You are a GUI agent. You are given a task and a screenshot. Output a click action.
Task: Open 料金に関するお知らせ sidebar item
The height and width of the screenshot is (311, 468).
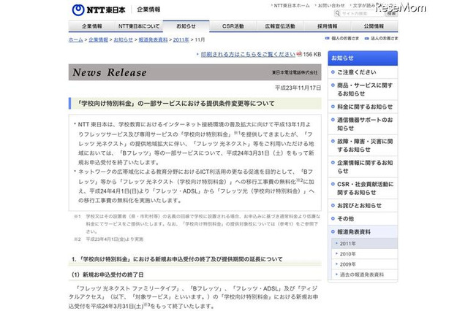coord(363,107)
